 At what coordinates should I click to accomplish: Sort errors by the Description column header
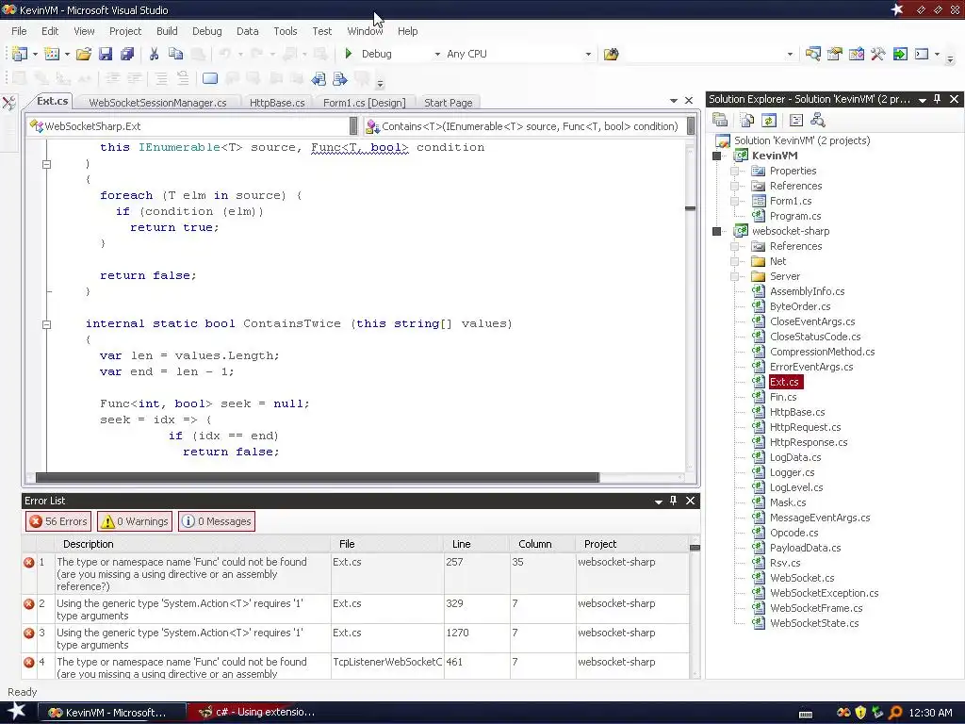click(x=192, y=544)
